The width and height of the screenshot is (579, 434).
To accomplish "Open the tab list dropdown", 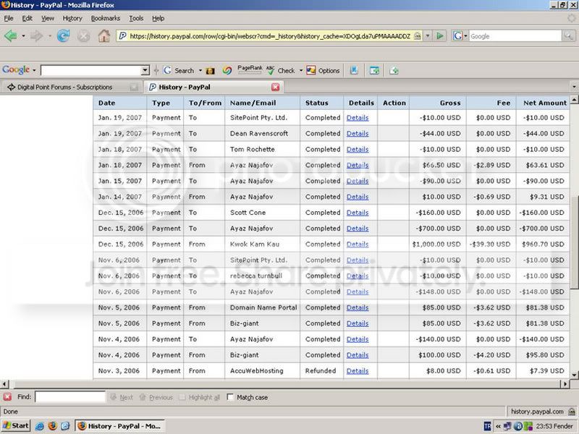I will point(574,87).
